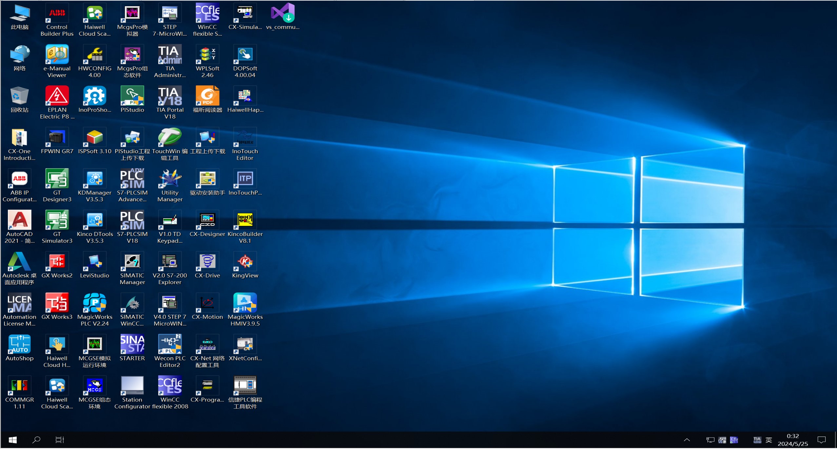The width and height of the screenshot is (837, 449).
Task: Select the S7-PLCSIM V18 icon
Action: [132, 227]
